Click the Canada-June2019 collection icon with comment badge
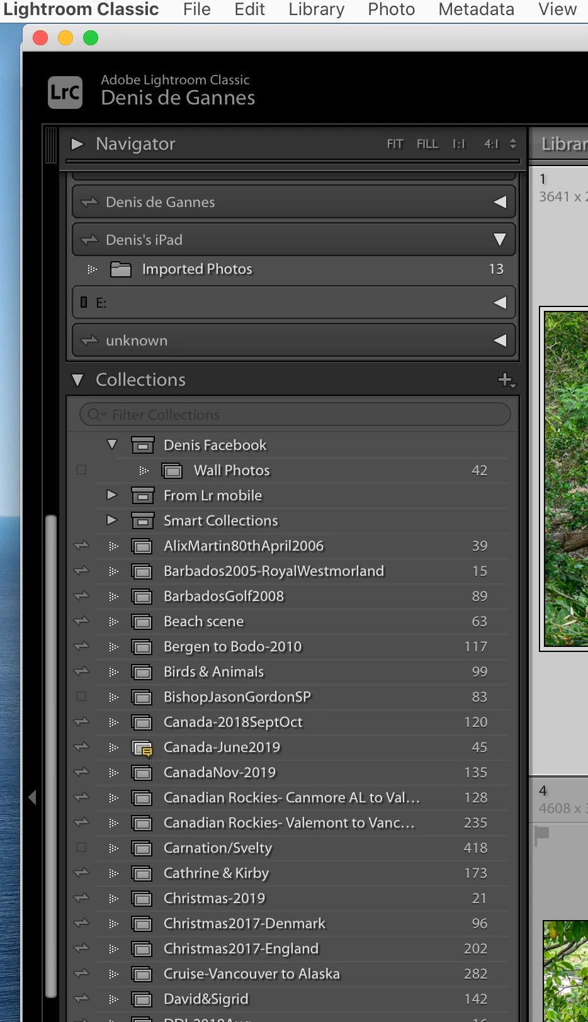The height and width of the screenshot is (1022, 588). click(x=142, y=748)
